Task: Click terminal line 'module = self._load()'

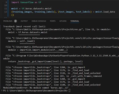Action: 21,41
